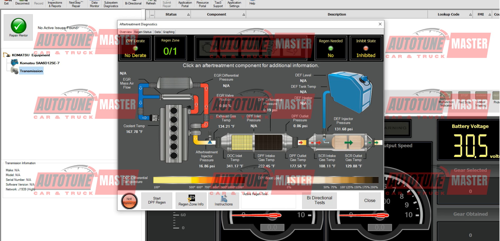Switch to the Regen Status tab
The image size is (500, 241).
(x=143, y=32)
